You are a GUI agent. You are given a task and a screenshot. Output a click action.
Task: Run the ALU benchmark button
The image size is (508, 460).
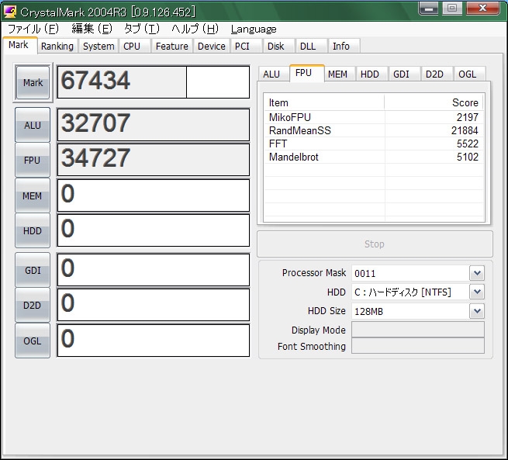click(33, 124)
